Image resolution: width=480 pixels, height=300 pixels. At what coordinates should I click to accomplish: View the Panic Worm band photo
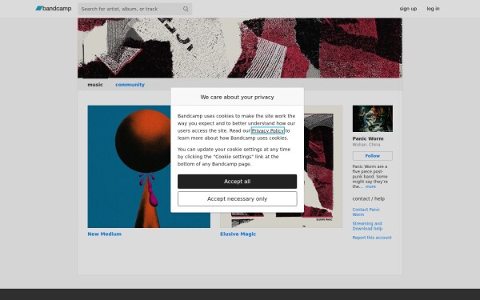373,118
